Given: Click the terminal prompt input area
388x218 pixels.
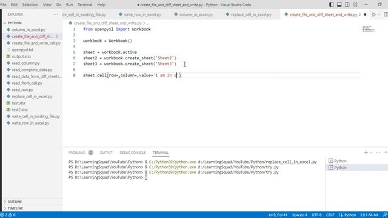Looking at the screenshot, I should point(146,177).
